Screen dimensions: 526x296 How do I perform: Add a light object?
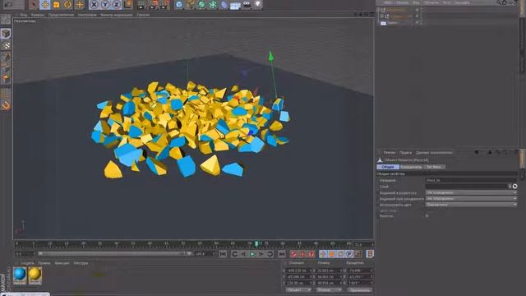coord(257,4)
